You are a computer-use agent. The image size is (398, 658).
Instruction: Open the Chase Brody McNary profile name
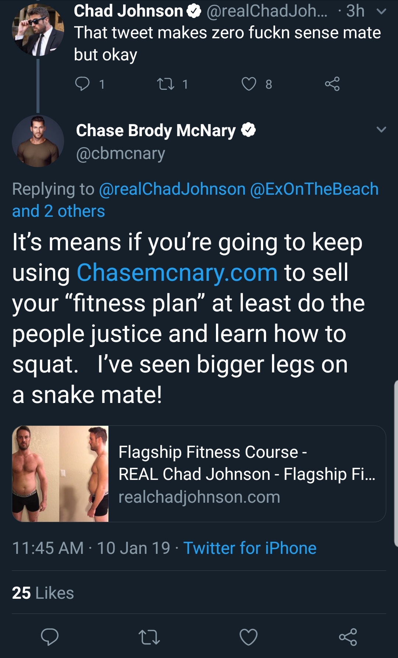point(156,130)
